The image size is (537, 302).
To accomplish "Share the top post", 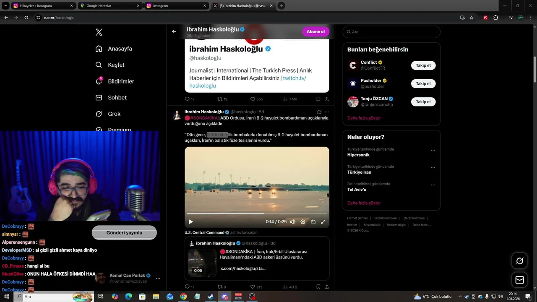I will point(326,99).
